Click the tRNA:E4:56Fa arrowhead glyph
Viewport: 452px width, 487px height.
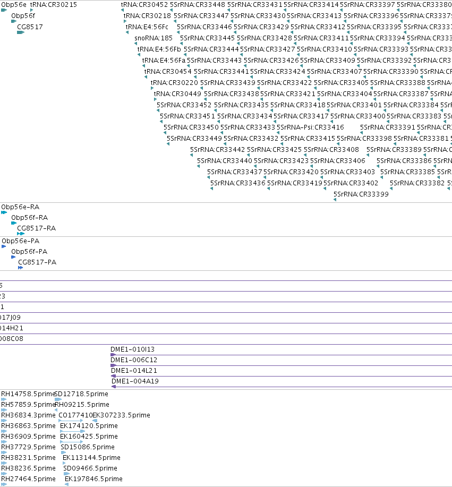(143, 66)
